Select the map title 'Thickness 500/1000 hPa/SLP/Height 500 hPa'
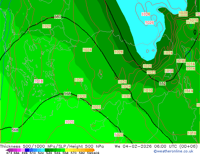The width and height of the screenshot is (200, 154). point(52,146)
